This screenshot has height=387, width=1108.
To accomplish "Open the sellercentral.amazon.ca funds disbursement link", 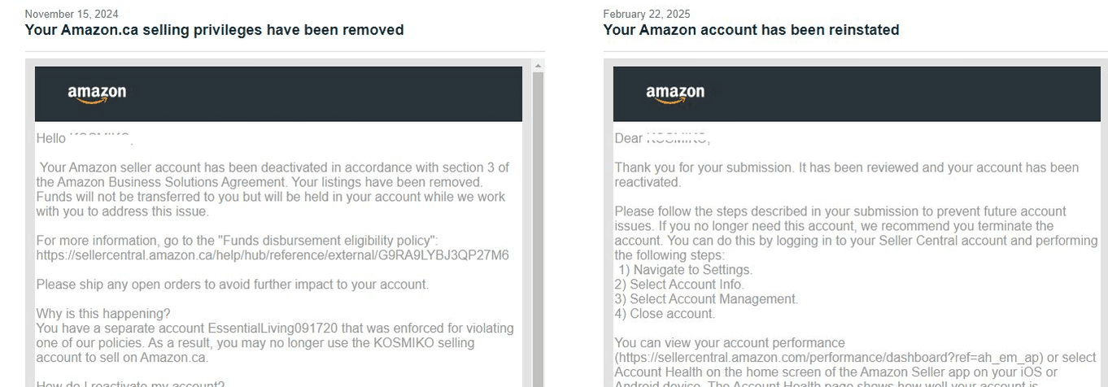I will click(273, 255).
